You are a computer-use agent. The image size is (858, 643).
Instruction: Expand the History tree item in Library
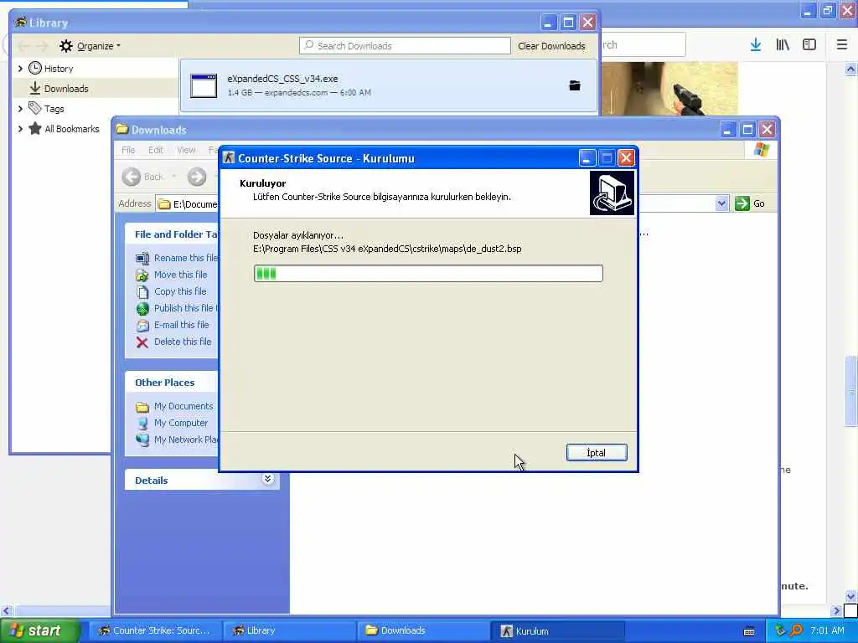click(20, 69)
